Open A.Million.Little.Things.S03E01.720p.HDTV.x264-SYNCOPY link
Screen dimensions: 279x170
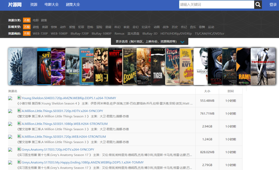tap(62, 111)
